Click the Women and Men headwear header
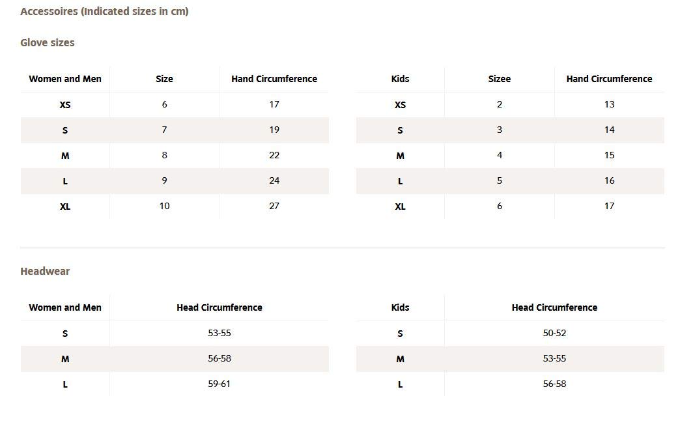The image size is (693, 428). [x=65, y=307]
